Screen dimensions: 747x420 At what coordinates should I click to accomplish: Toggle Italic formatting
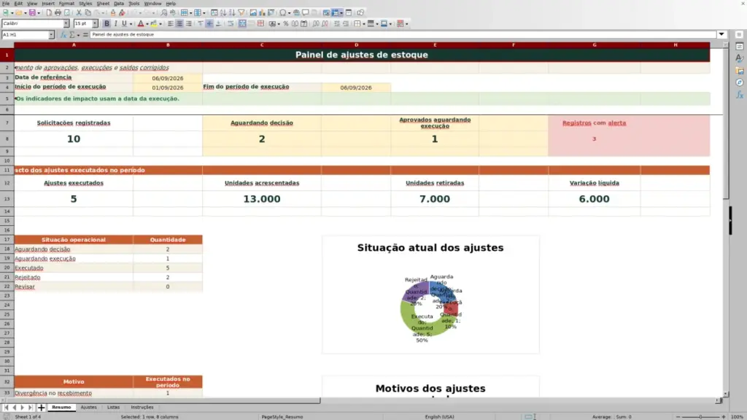115,24
